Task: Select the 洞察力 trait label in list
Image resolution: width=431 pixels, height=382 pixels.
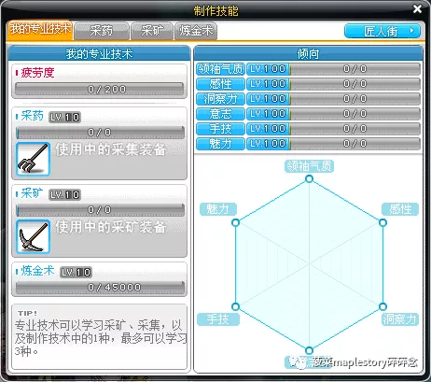Action: click(220, 99)
